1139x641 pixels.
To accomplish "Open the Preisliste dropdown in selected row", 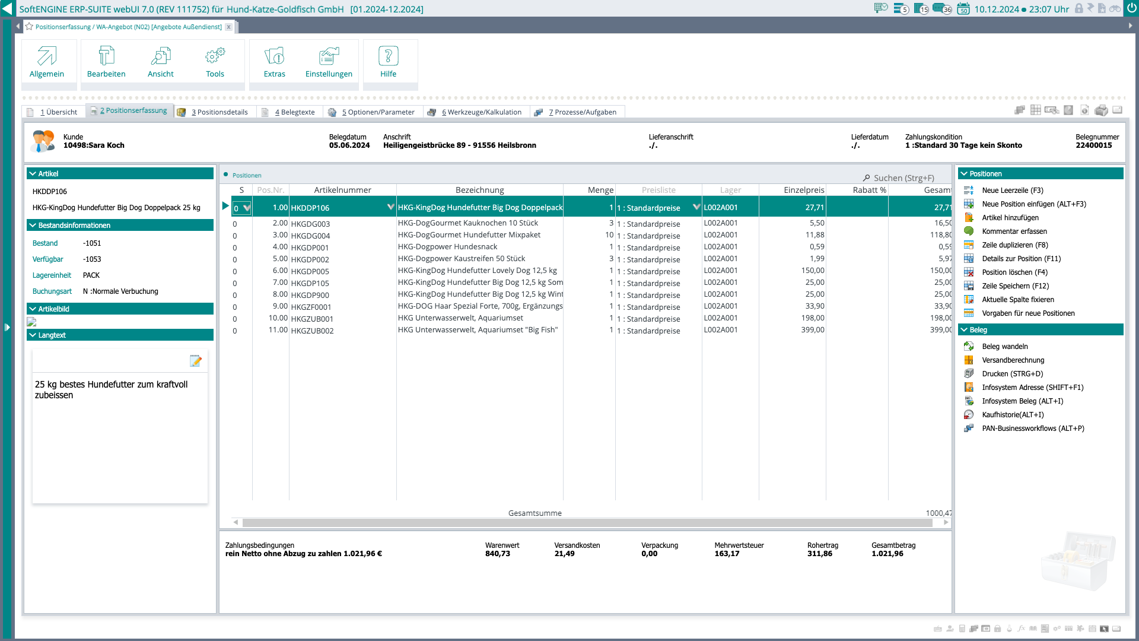I will click(696, 207).
